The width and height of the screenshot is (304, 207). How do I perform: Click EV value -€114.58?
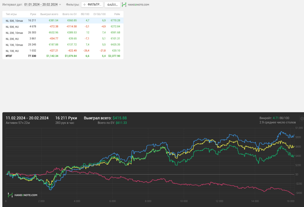tap(72, 26)
